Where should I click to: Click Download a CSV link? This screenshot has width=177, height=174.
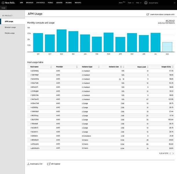click(36, 164)
